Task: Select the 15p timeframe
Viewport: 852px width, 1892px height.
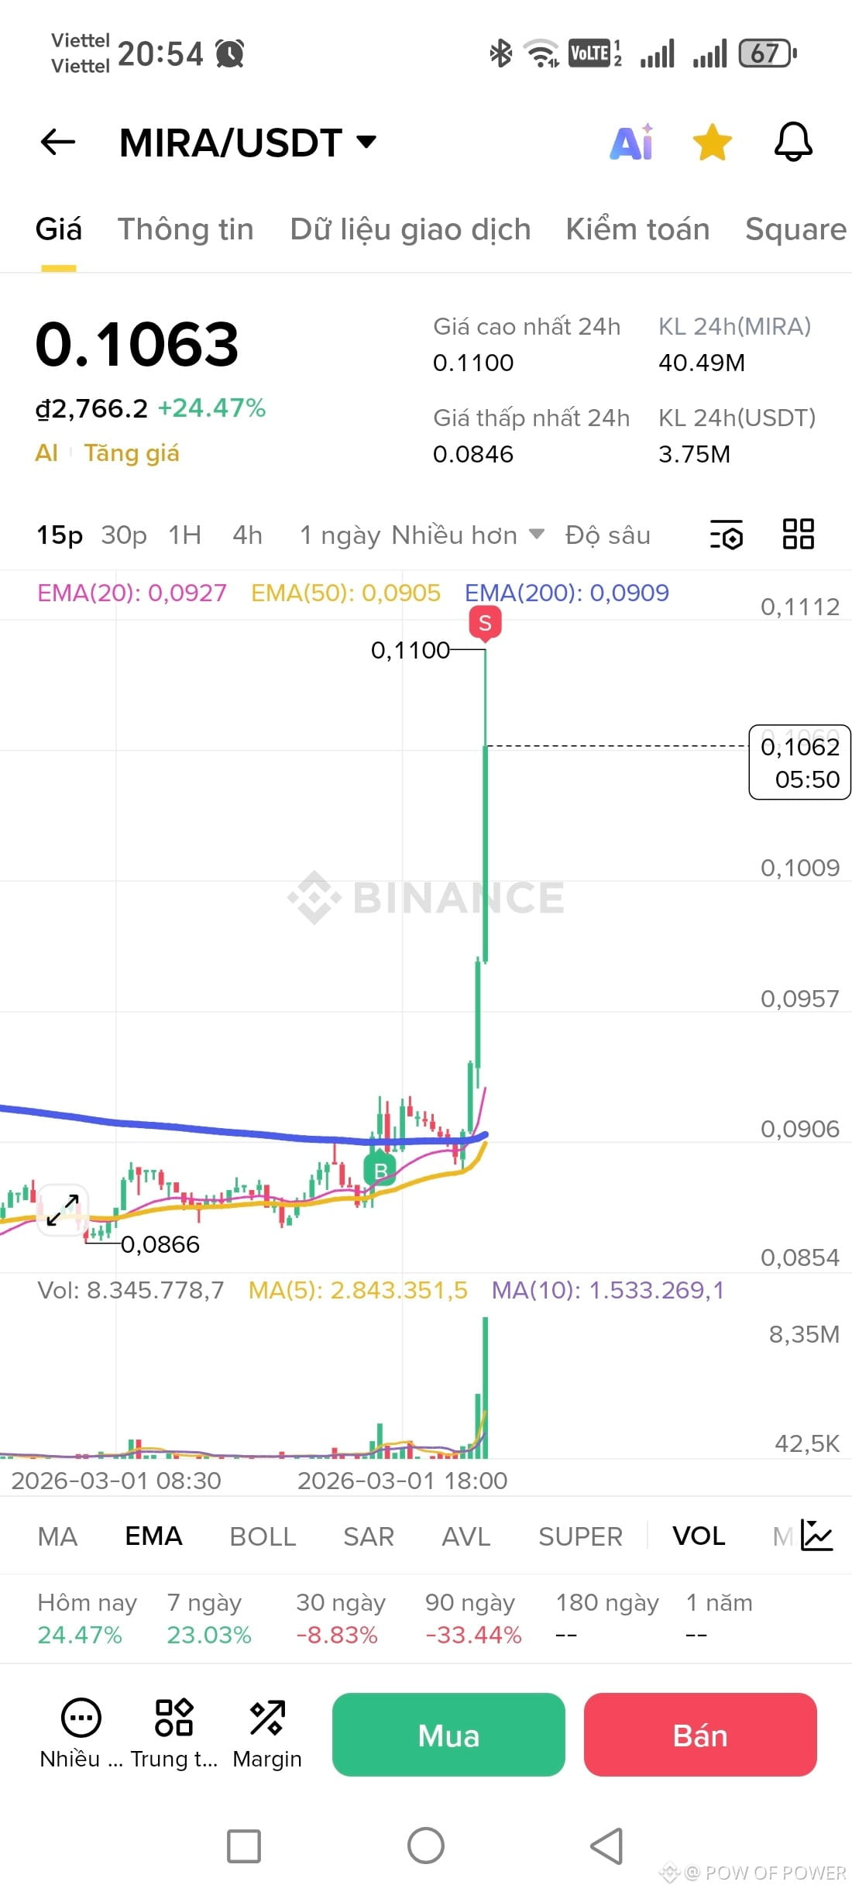Action: pos(60,535)
